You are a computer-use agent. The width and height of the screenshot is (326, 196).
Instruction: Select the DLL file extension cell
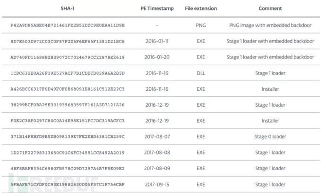[x=200, y=73]
